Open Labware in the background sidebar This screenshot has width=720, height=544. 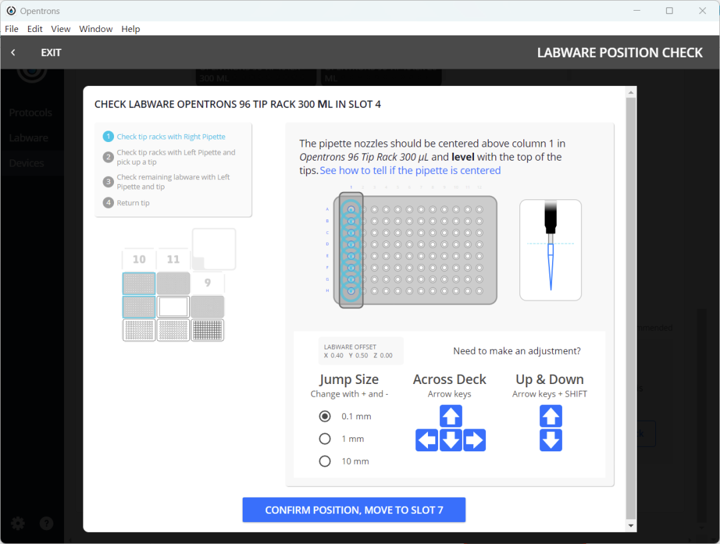pos(29,138)
